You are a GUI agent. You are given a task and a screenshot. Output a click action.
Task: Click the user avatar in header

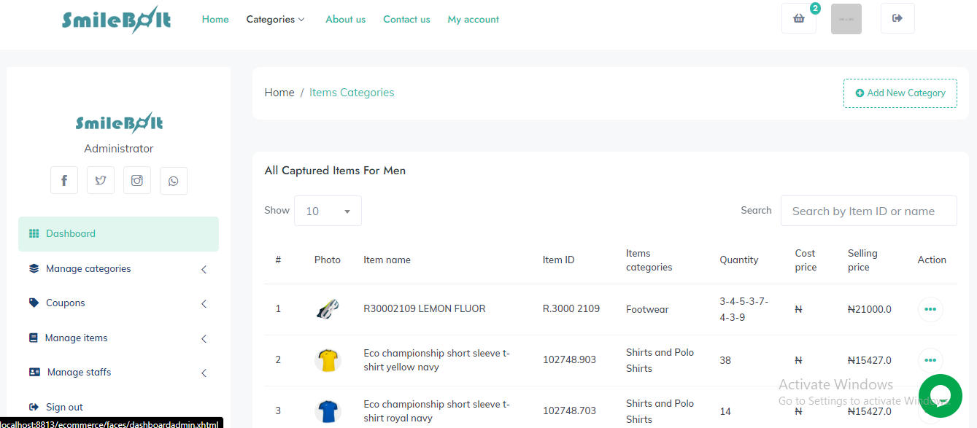(846, 19)
